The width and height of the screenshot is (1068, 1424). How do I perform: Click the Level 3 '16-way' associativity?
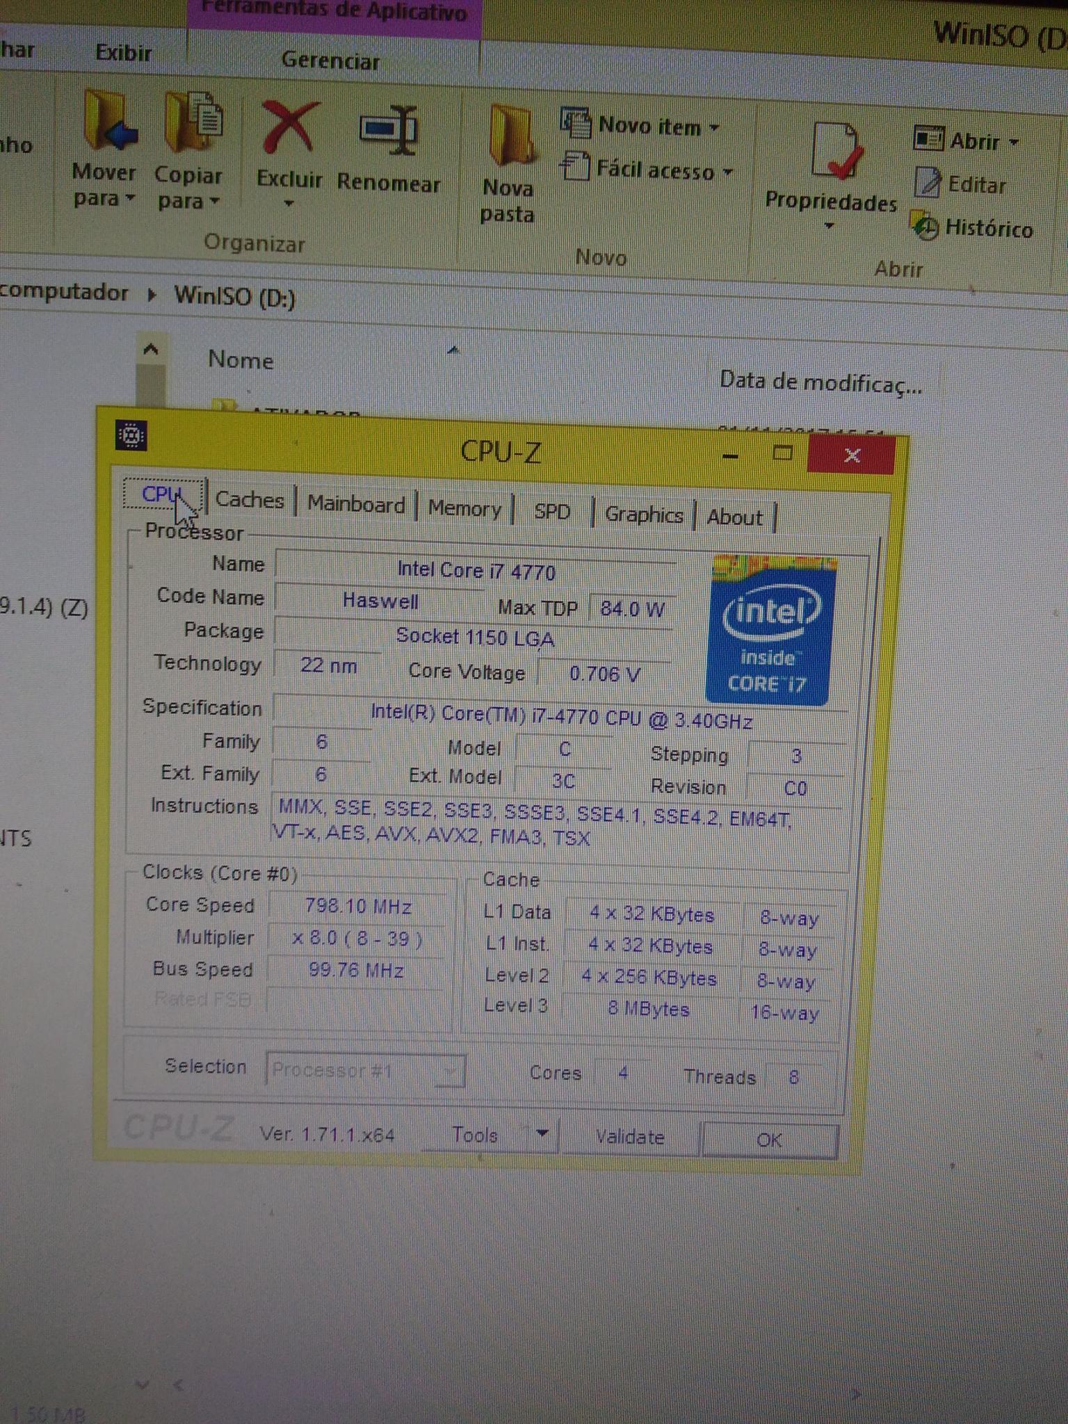[x=784, y=1012]
